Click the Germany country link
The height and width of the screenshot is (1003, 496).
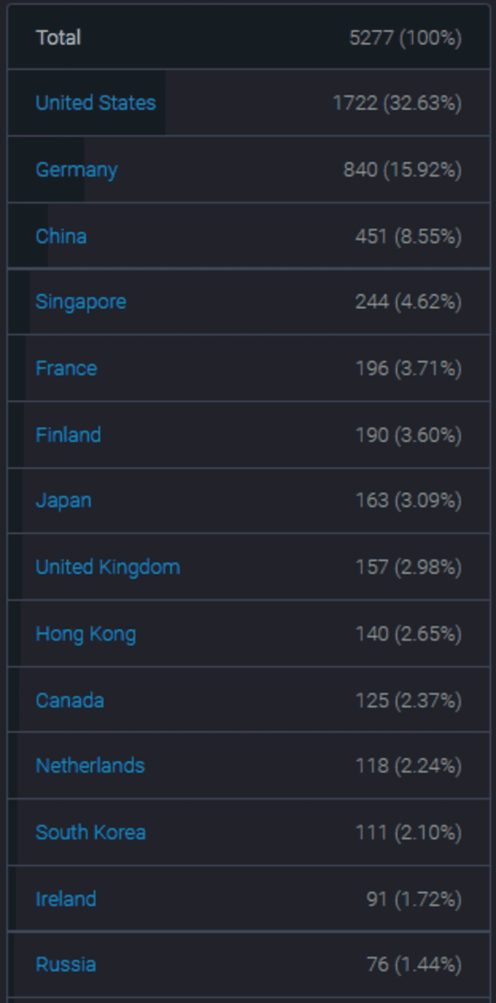(x=76, y=169)
